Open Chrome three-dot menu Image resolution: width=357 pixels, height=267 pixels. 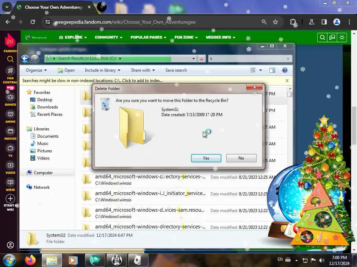coord(349,22)
